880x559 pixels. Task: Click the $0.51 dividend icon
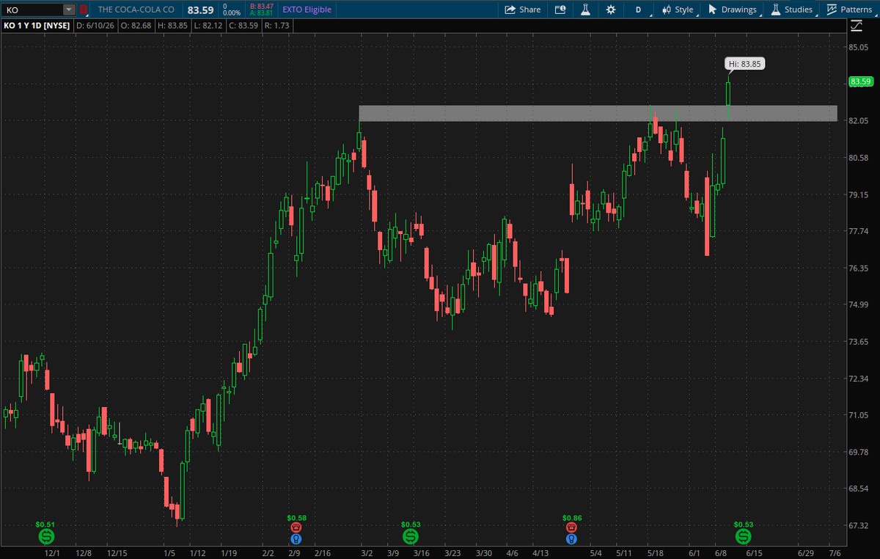pos(46,536)
